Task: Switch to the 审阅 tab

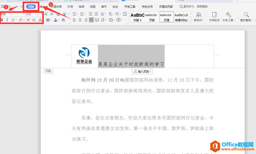Action: tap(81, 7)
